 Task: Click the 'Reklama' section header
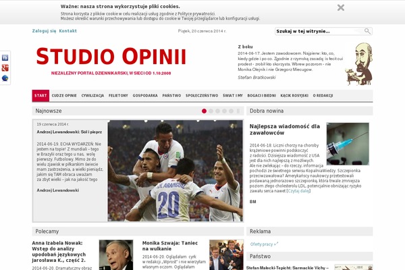[260, 232]
